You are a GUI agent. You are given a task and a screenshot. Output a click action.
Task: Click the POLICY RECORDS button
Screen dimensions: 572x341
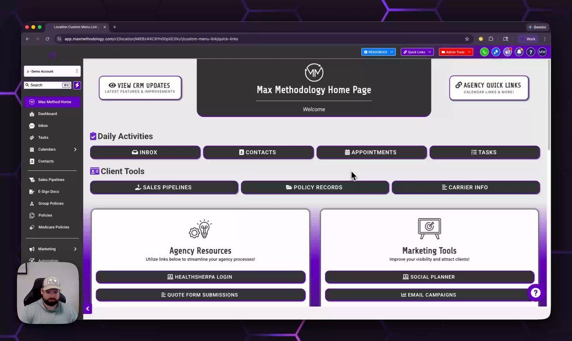(x=315, y=187)
